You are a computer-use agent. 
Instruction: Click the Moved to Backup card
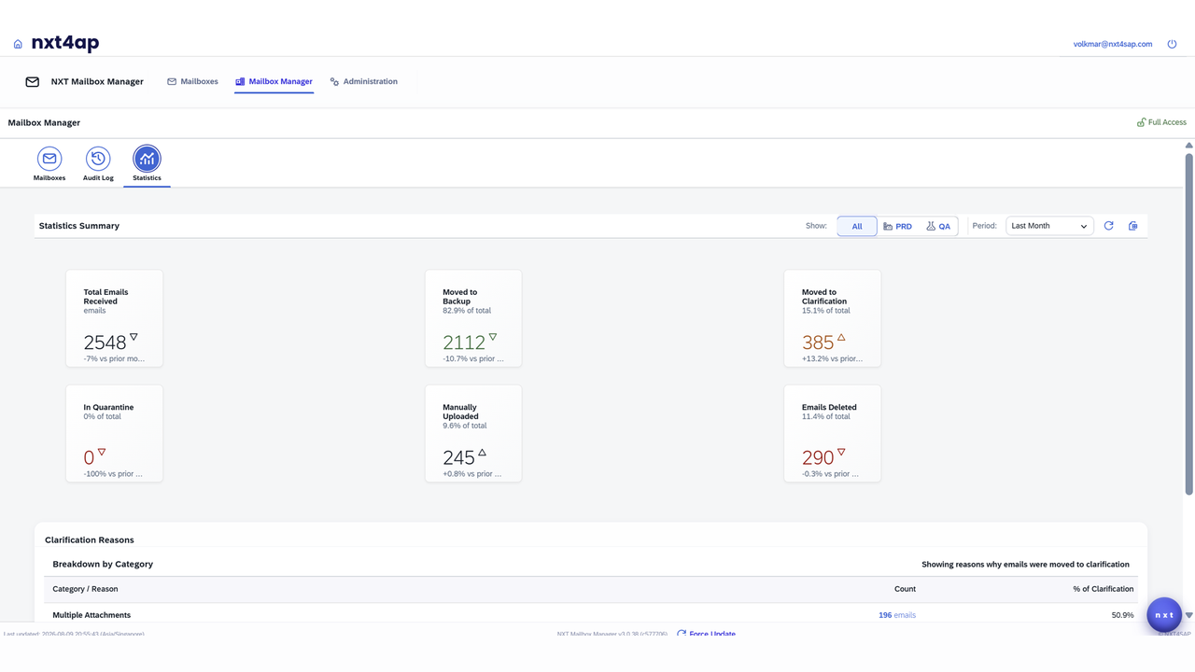click(473, 318)
